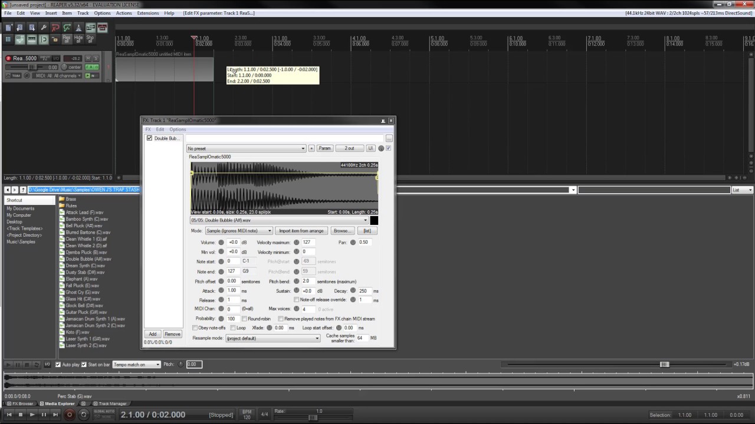Enable the Round-robin checkbox

244,319
